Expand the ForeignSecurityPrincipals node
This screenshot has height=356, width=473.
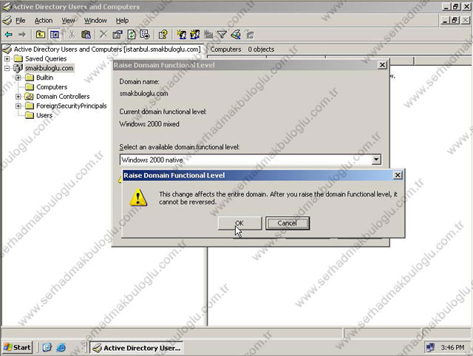(18, 106)
